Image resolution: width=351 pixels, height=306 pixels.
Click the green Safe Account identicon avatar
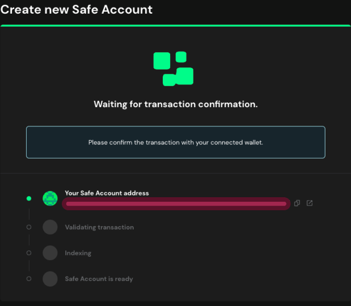coord(50,198)
